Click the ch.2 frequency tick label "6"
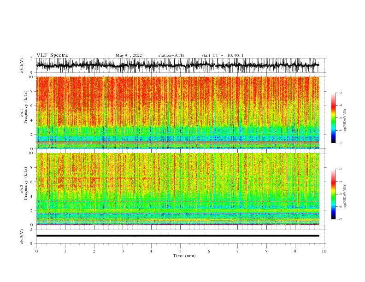The width and height of the screenshot is (365, 282). 32,182
